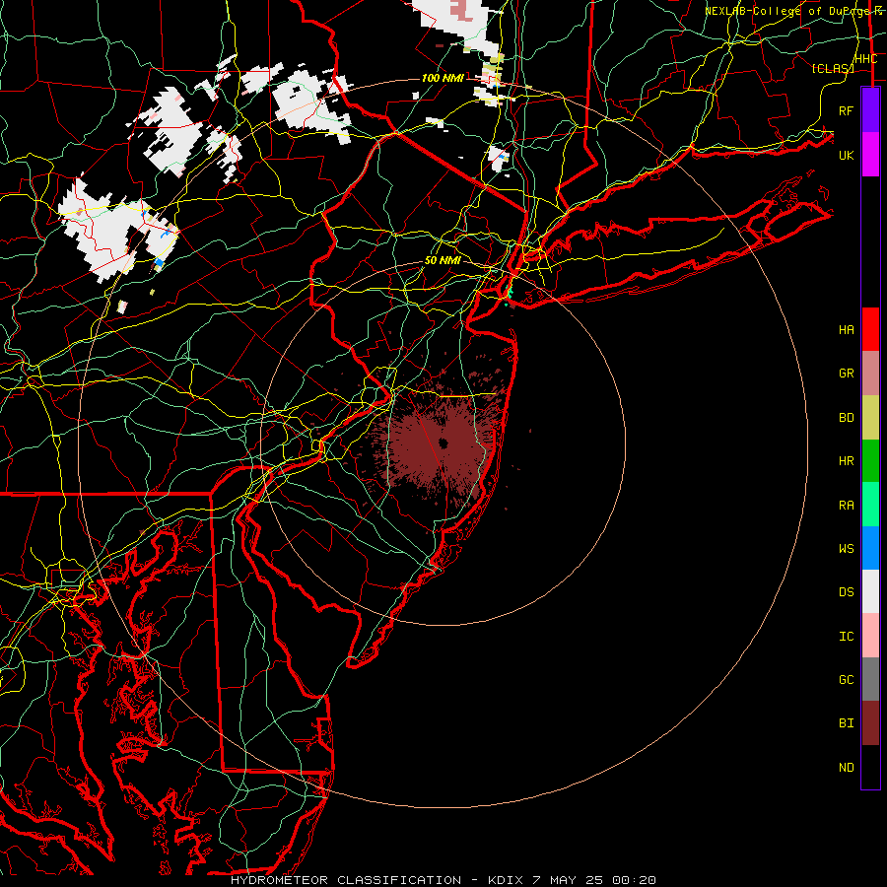The width and height of the screenshot is (887, 887).
Task: Click the purple RF legend color swatch
Action: click(870, 110)
